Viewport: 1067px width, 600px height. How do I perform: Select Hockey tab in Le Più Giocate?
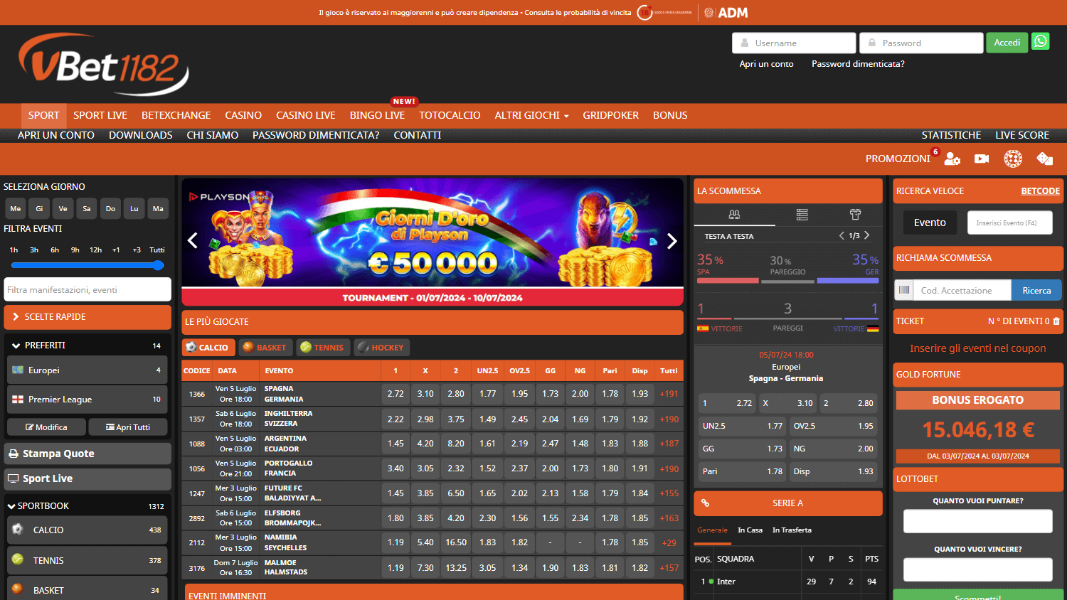point(381,348)
